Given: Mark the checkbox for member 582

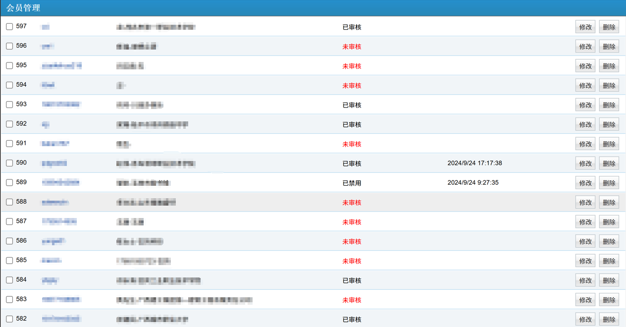Looking at the screenshot, I should (x=9, y=319).
